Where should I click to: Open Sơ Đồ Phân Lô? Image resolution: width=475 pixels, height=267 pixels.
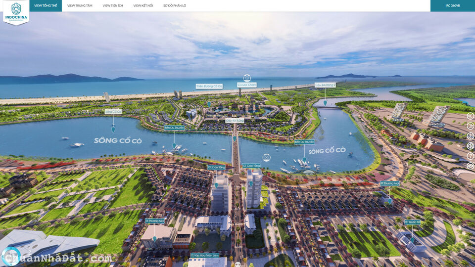click(x=175, y=5)
